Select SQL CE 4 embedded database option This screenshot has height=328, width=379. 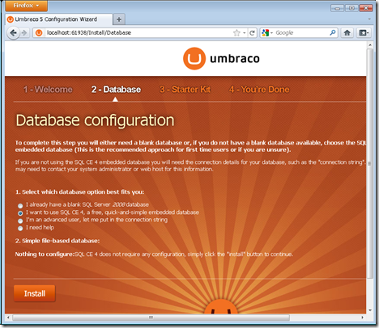pos(20,213)
